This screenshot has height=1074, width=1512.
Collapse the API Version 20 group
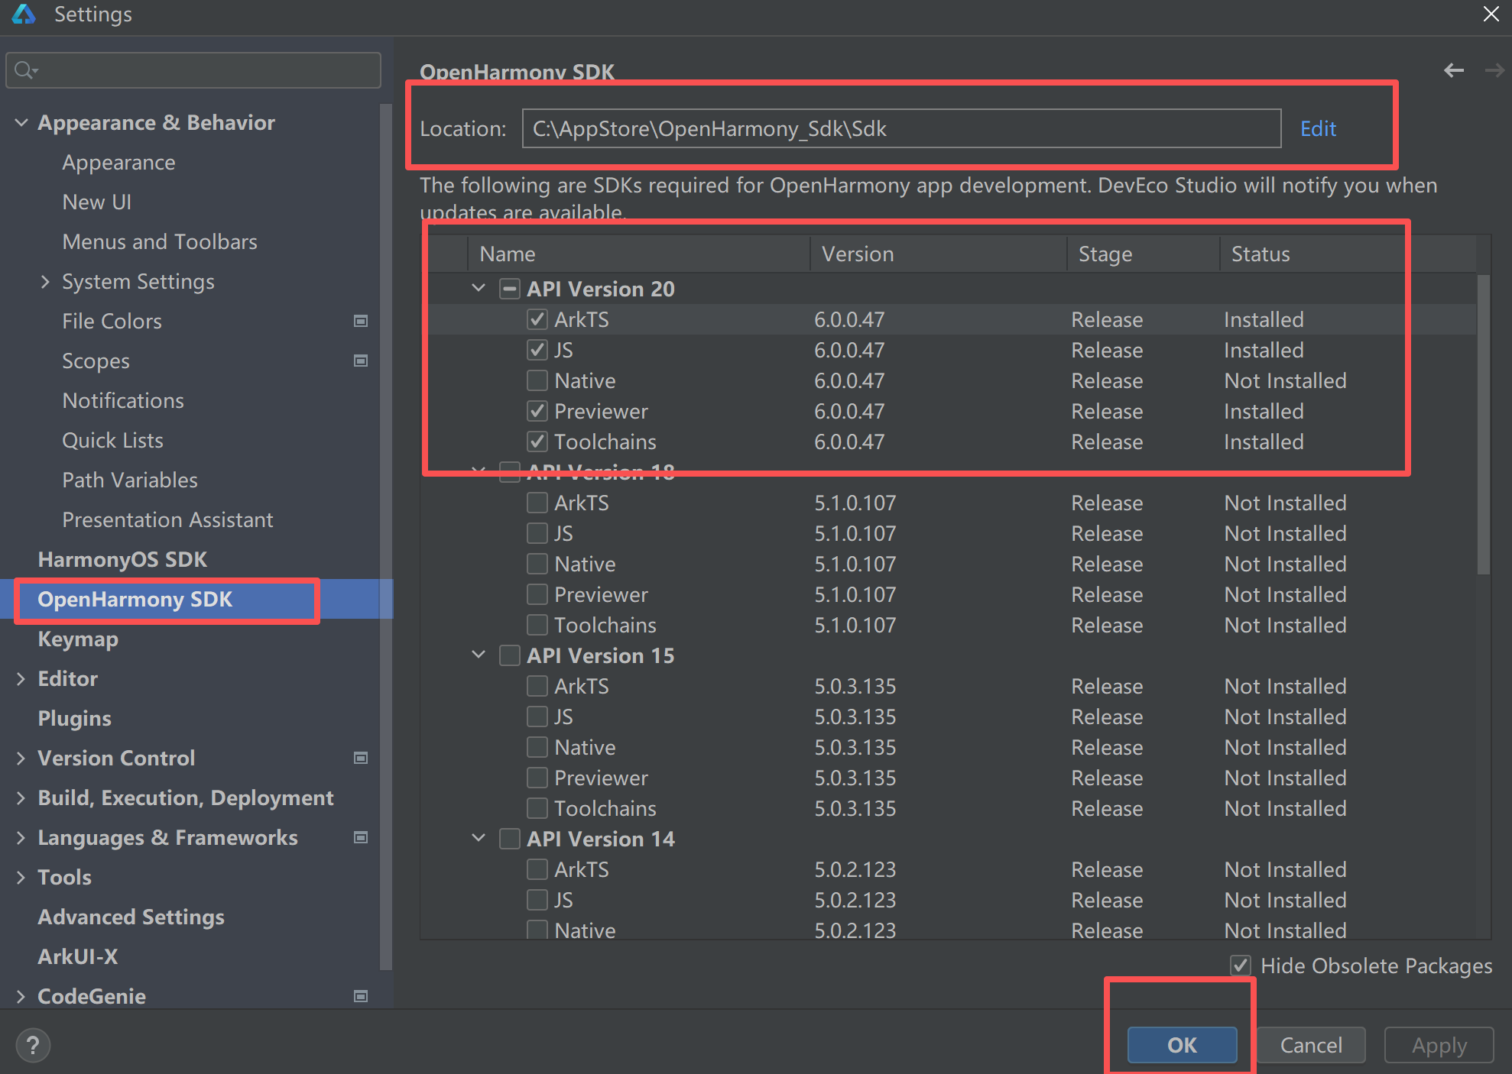pyautogui.click(x=479, y=289)
